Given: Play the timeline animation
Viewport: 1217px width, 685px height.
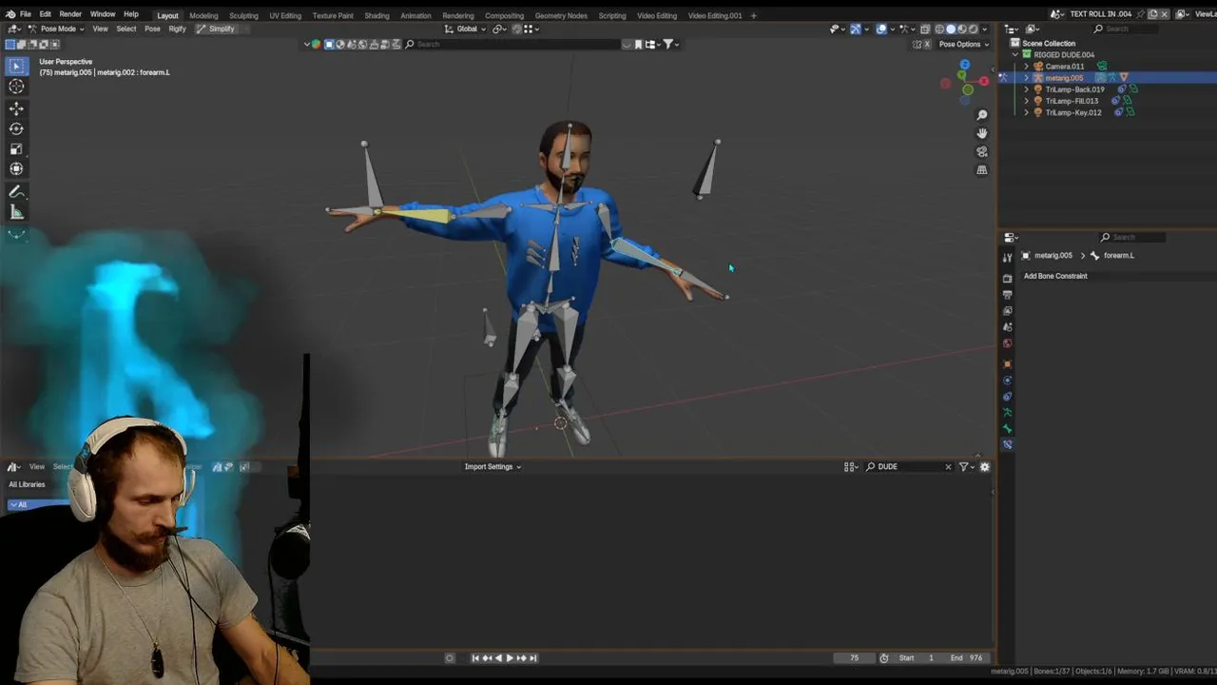Looking at the screenshot, I should pyautogui.click(x=510, y=657).
